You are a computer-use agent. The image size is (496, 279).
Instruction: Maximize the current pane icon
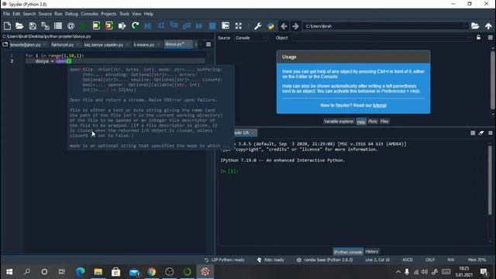coord(226,26)
